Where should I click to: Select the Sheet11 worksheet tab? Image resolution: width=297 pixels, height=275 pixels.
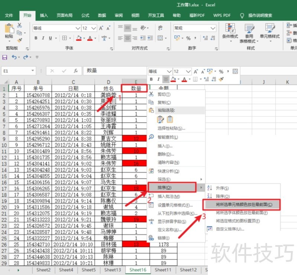tap(163, 270)
